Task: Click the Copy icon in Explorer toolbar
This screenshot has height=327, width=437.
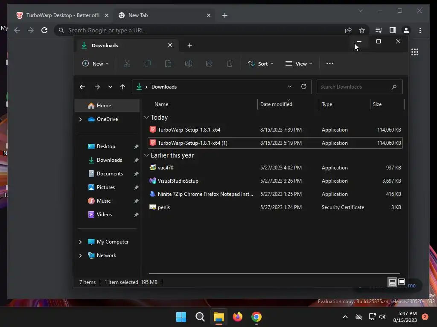Action: [x=147, y=64]
